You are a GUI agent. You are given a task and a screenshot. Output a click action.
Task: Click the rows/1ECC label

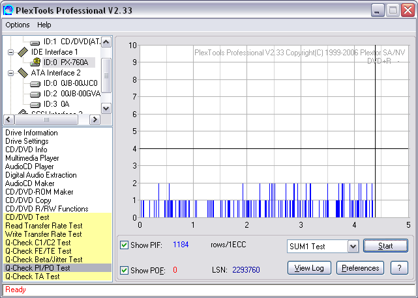pos(228,245)
